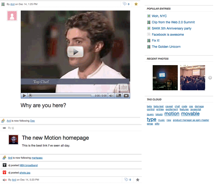Open SAKK 5th Anniversary party entry
This screenshot has height=184, width=214.
pos(172,28)
